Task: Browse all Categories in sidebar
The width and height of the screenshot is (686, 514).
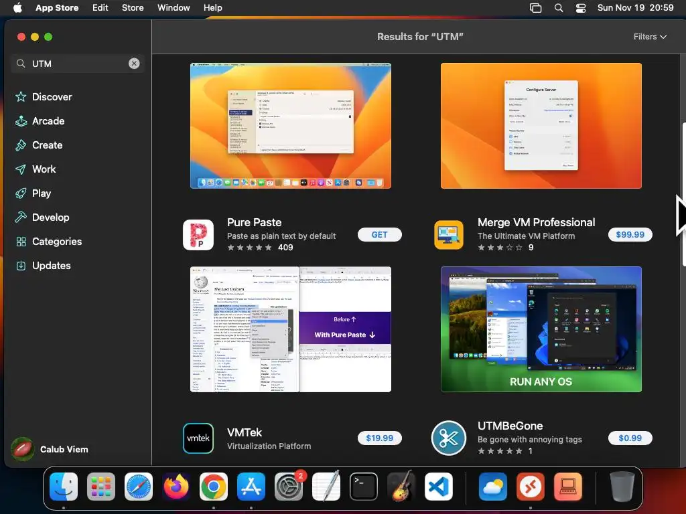Action: pyautogui.click(x=48, y=241)
